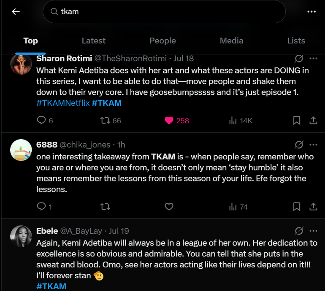Reply to Sharon Rotimi's tweet

point(41,121)
